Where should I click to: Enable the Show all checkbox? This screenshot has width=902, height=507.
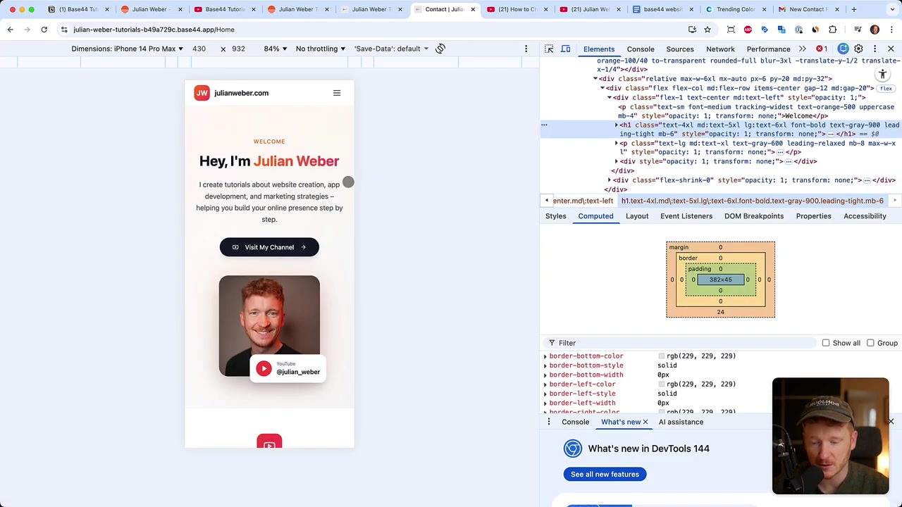[826, 343]
